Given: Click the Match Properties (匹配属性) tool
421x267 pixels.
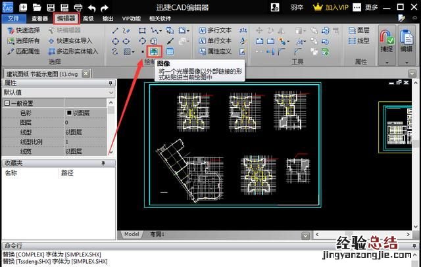Looking at the screenshot, I should click(23, 51).
